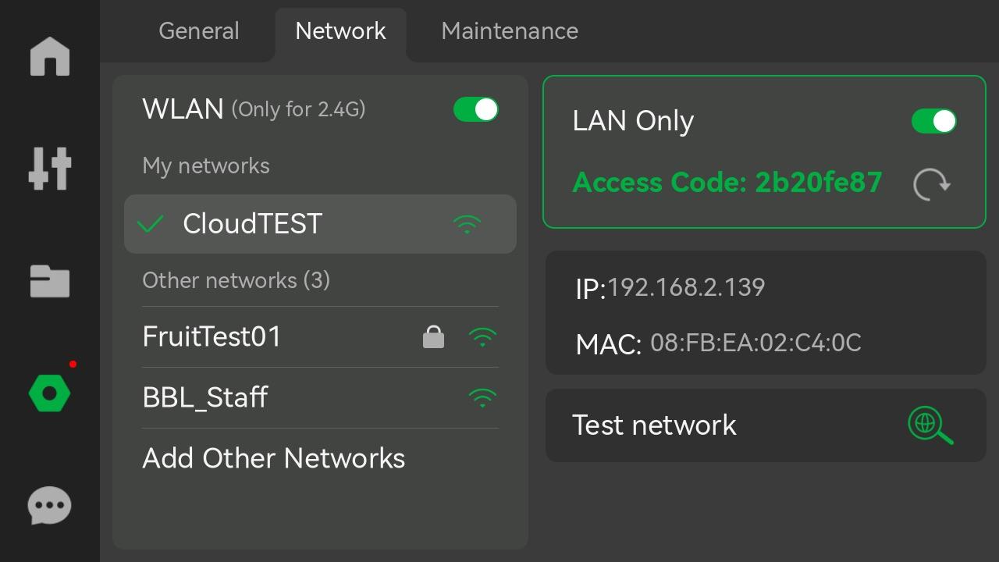The width and height of the screenshot is (999, 562).
Task: Turn off the WLAN toggle
Action: [476, 109]
